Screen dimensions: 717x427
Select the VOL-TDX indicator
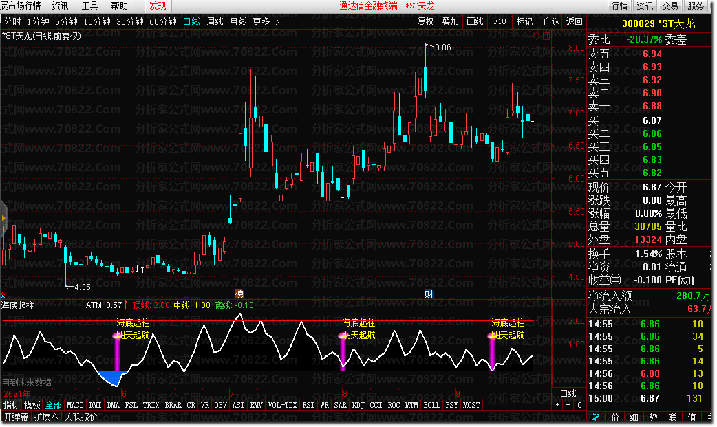(x=282, y=404)
